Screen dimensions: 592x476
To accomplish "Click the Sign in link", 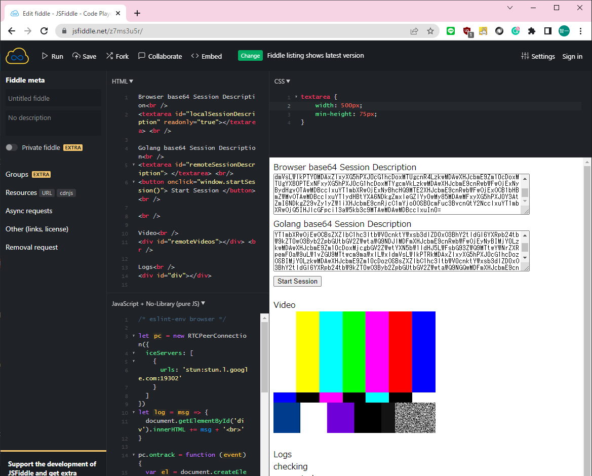I will [x=572, y=56].
